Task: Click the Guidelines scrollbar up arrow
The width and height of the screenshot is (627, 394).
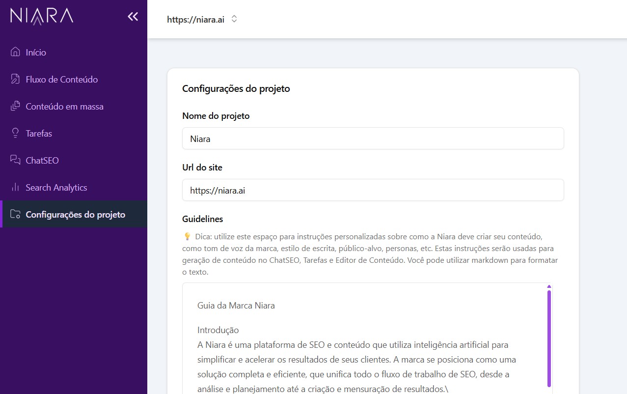Action: click(x=549, y=286)
